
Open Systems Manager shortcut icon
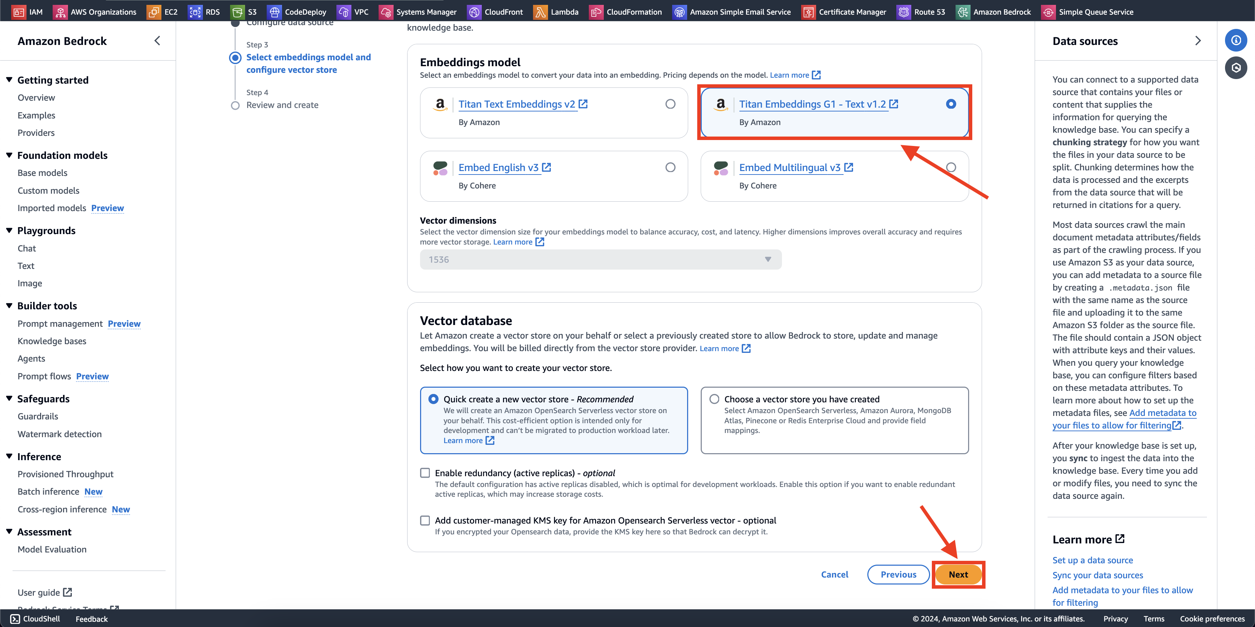(386, 12)
